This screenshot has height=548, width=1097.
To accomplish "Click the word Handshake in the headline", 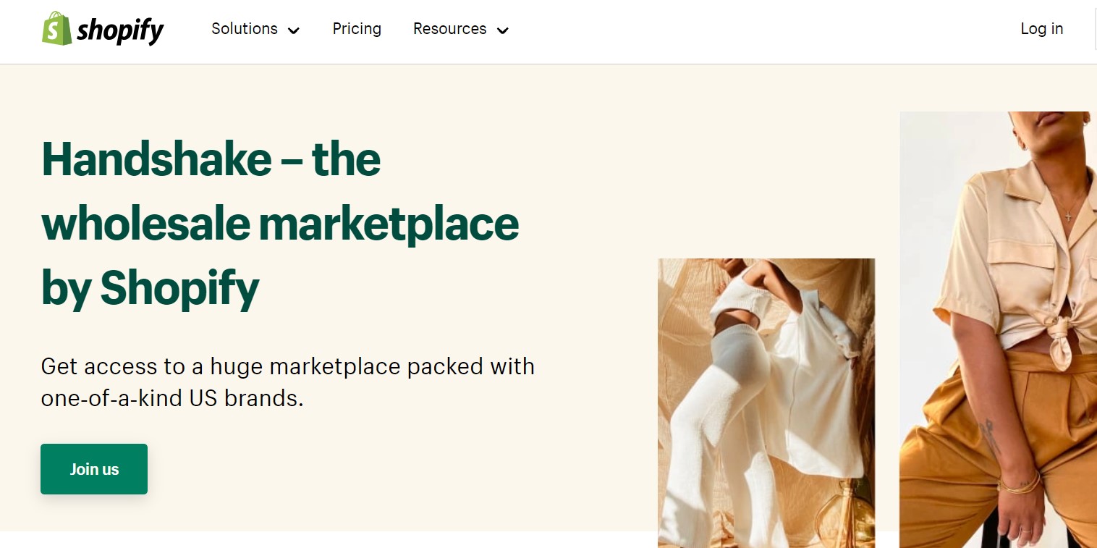I will coord(156,159).
